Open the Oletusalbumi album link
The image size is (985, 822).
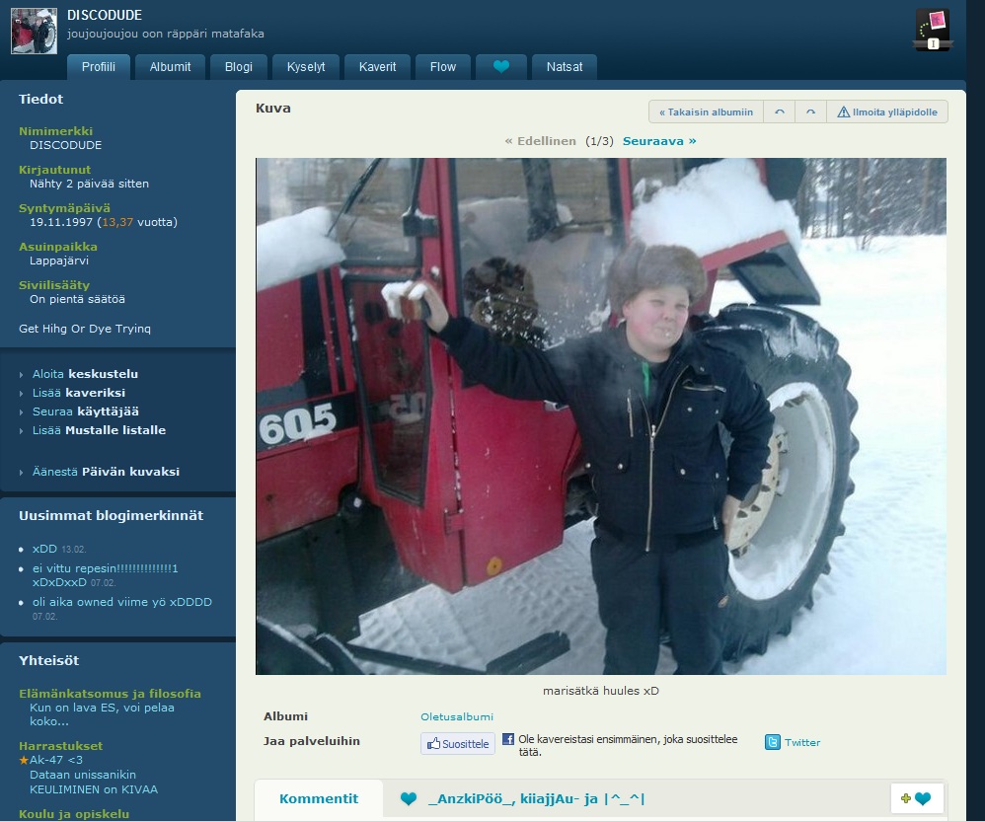tap(457, 716)
